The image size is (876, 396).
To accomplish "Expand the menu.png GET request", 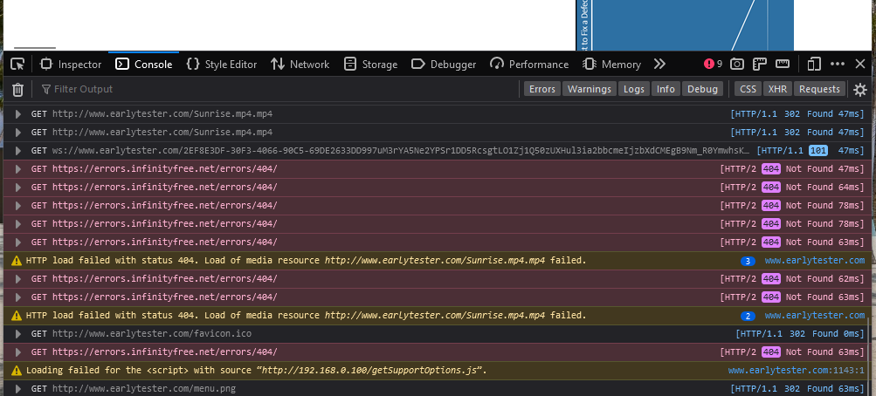I will pyautogui.click(x=18, y=388).
